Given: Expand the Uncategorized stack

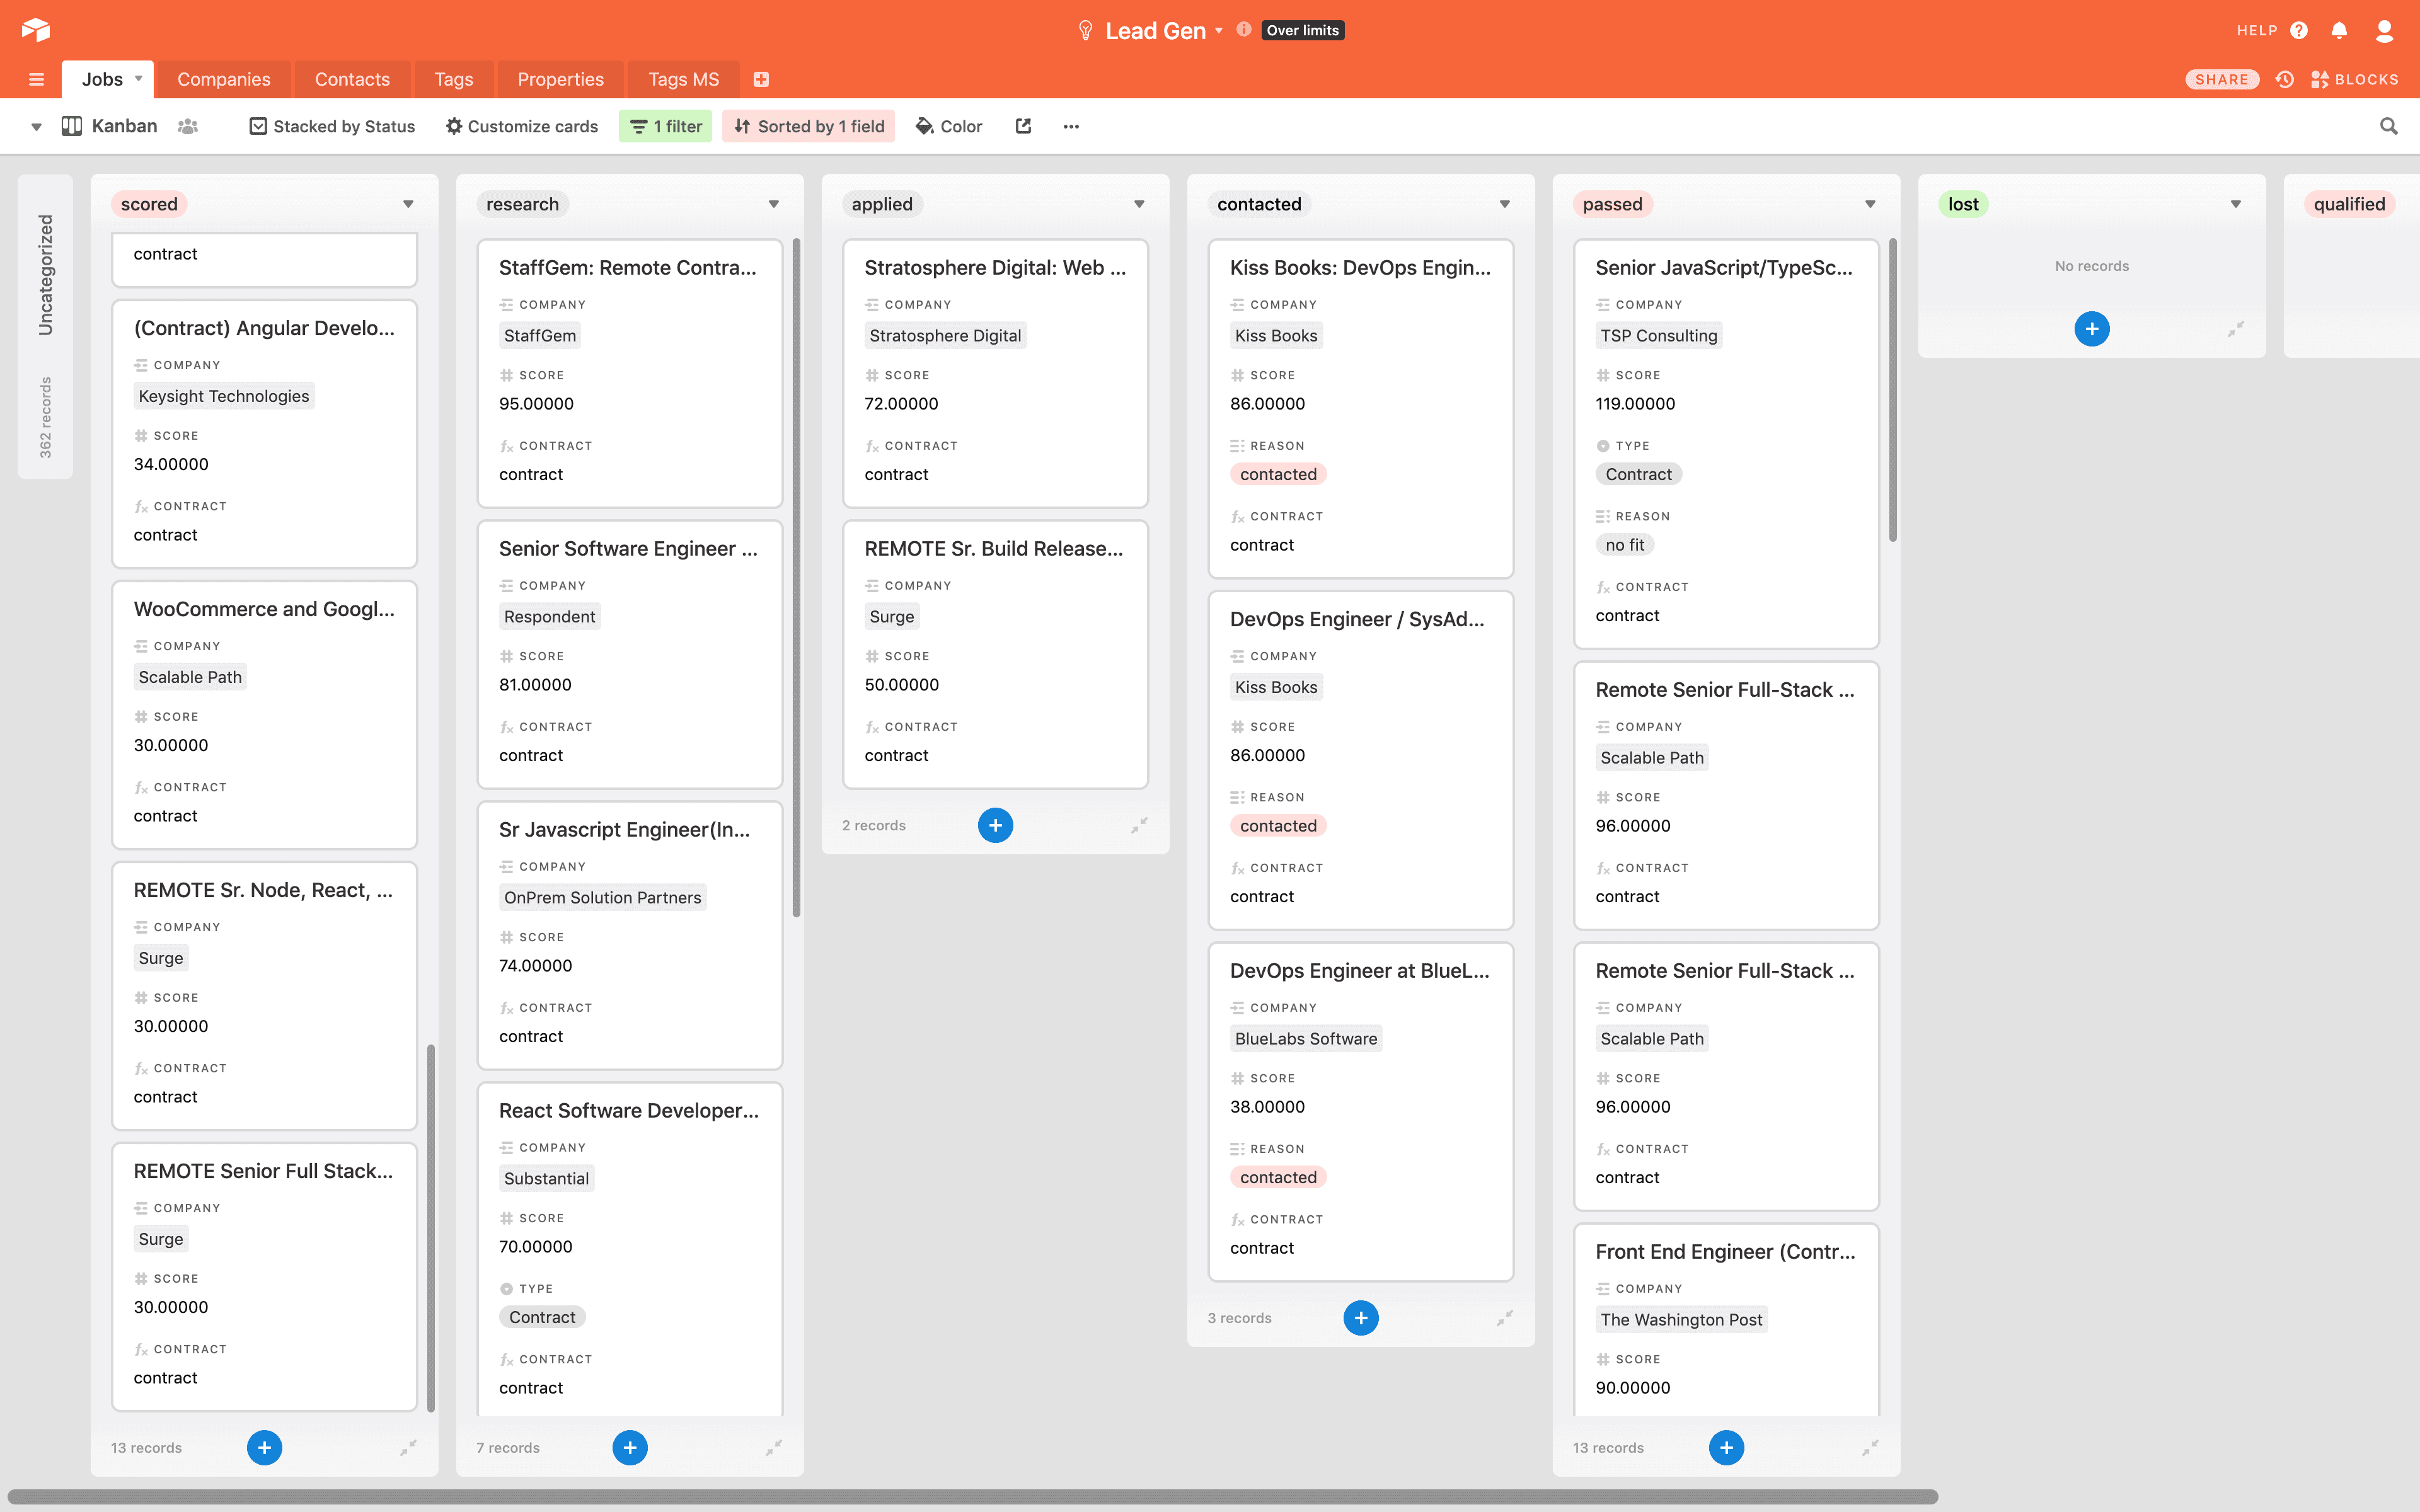Looking at the screenshot, I should click(45, 327).
